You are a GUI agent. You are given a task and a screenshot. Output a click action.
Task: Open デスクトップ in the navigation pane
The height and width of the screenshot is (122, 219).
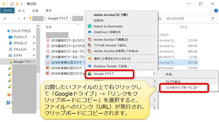coord(20,37)
